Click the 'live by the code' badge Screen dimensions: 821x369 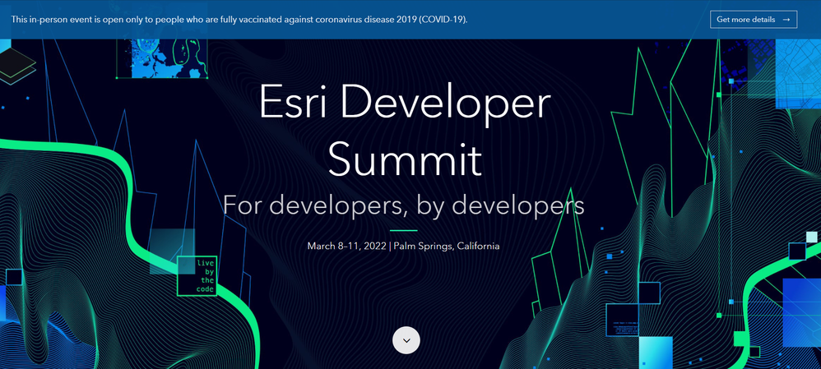[x=197, y=276]
